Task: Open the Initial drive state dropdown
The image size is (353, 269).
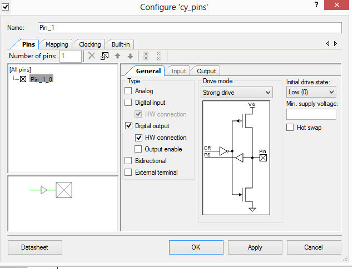Action: point(311,92)
